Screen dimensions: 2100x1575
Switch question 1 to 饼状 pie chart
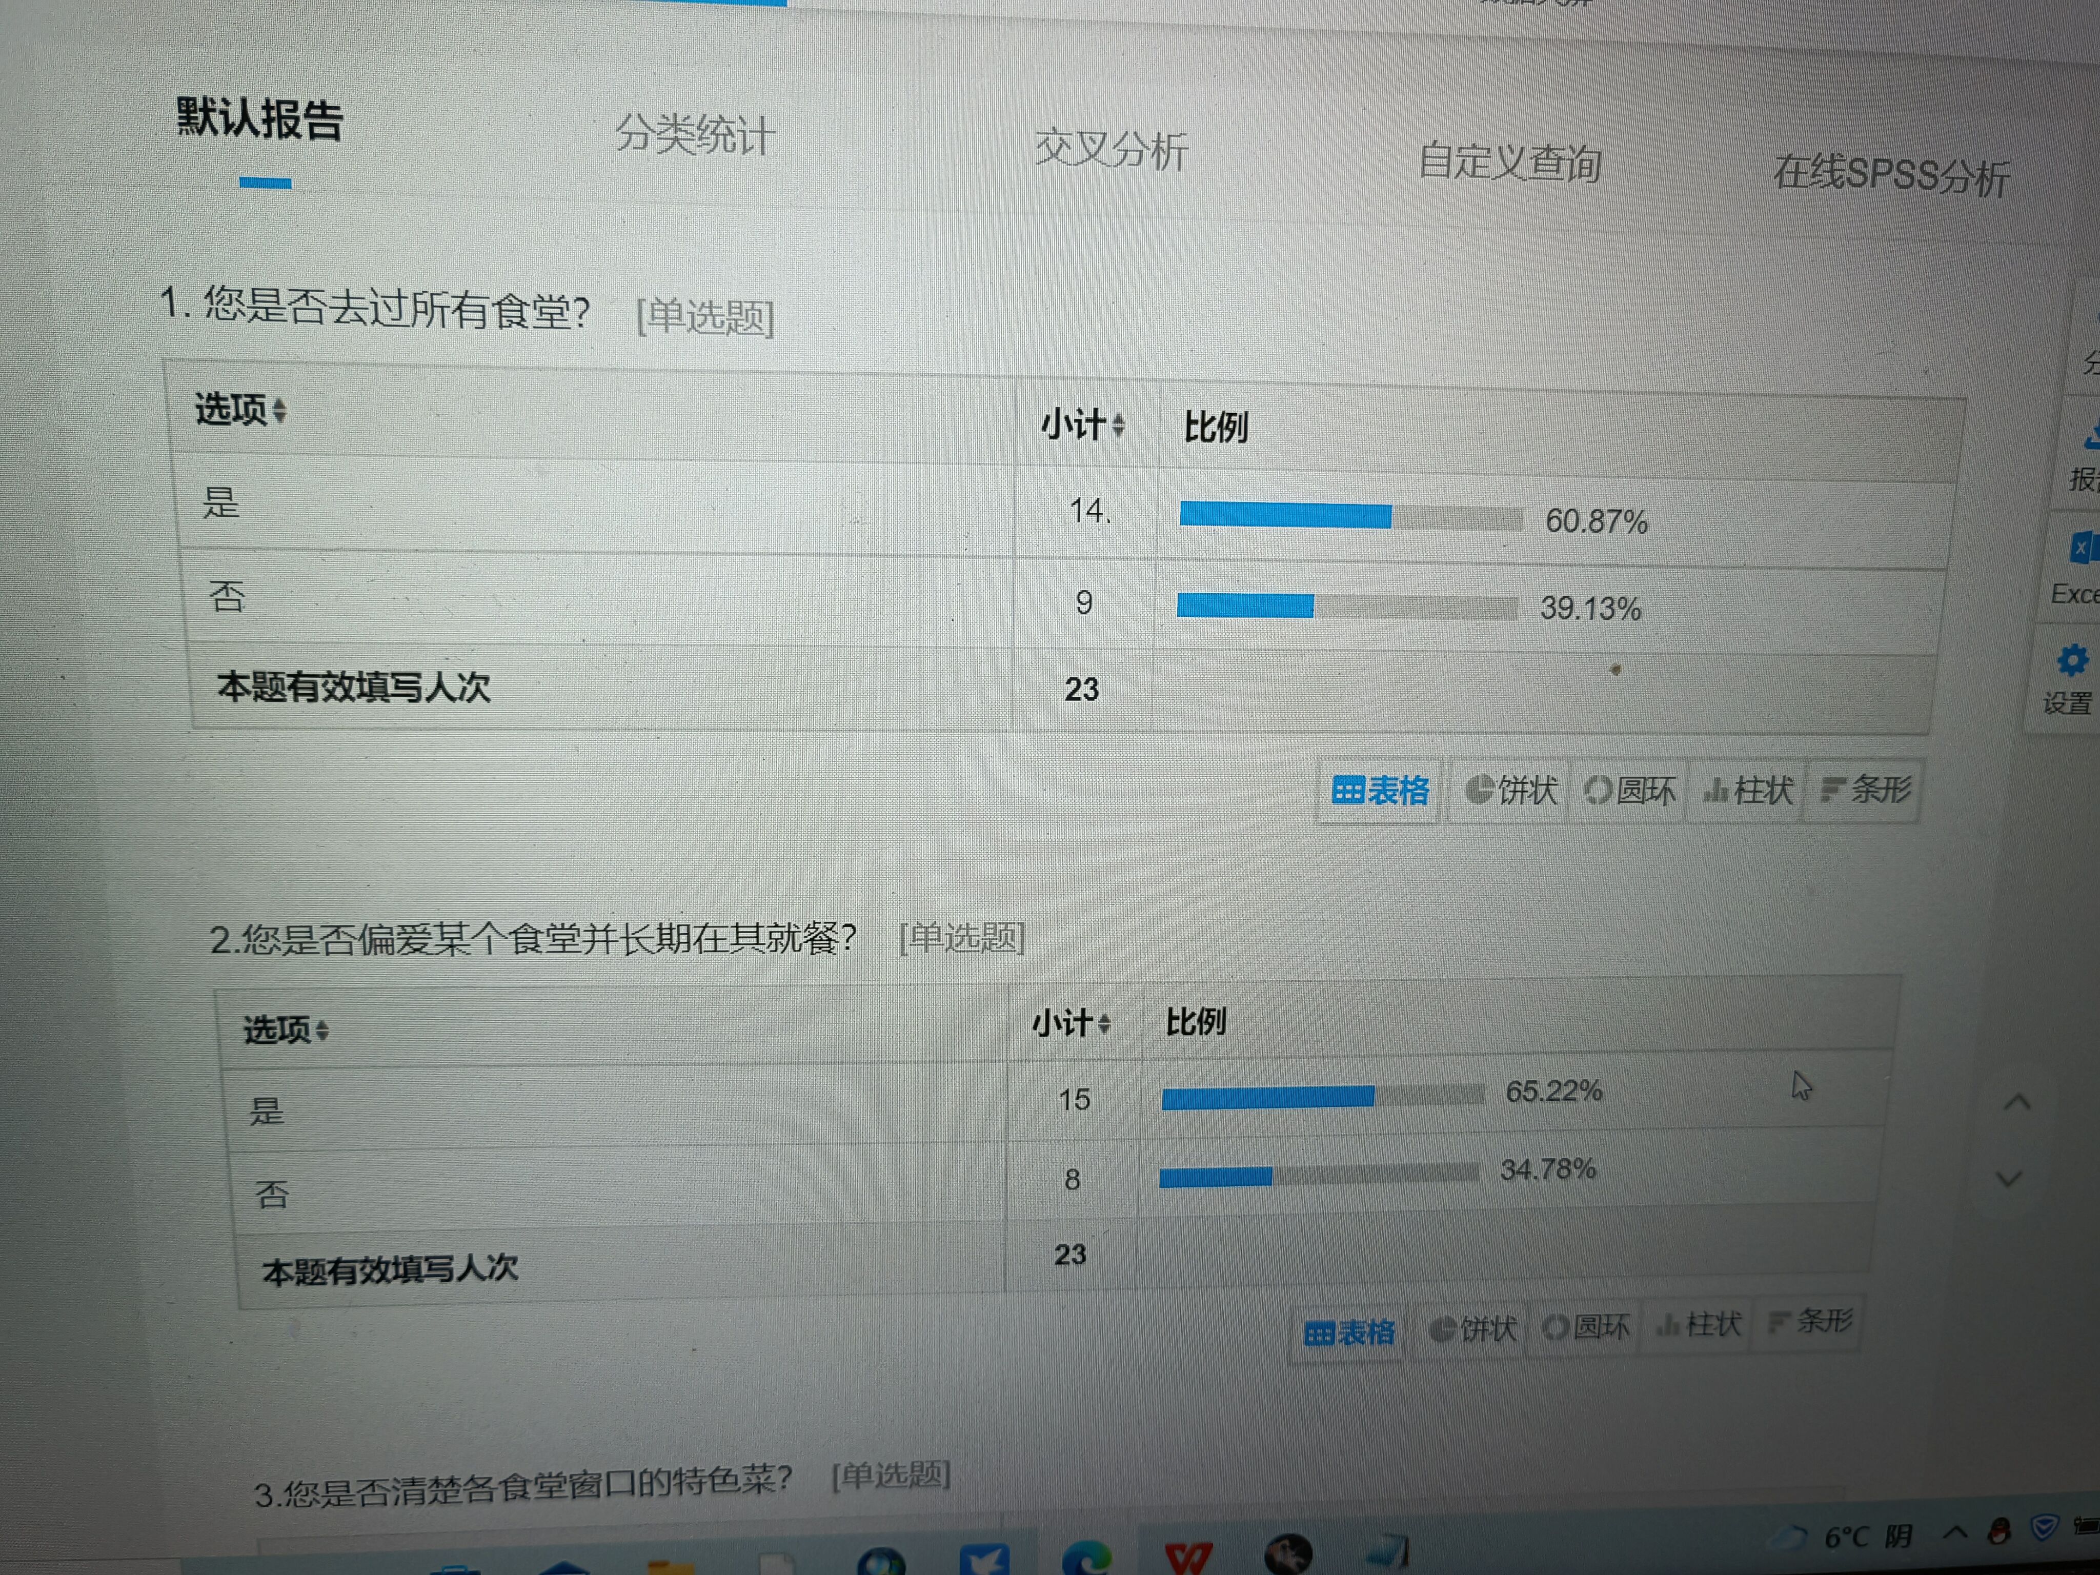pos(1511,790)
